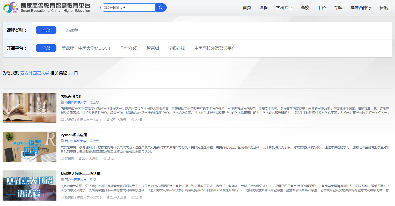Click the person icon in the Python语言应用 row

pos(80,159)
